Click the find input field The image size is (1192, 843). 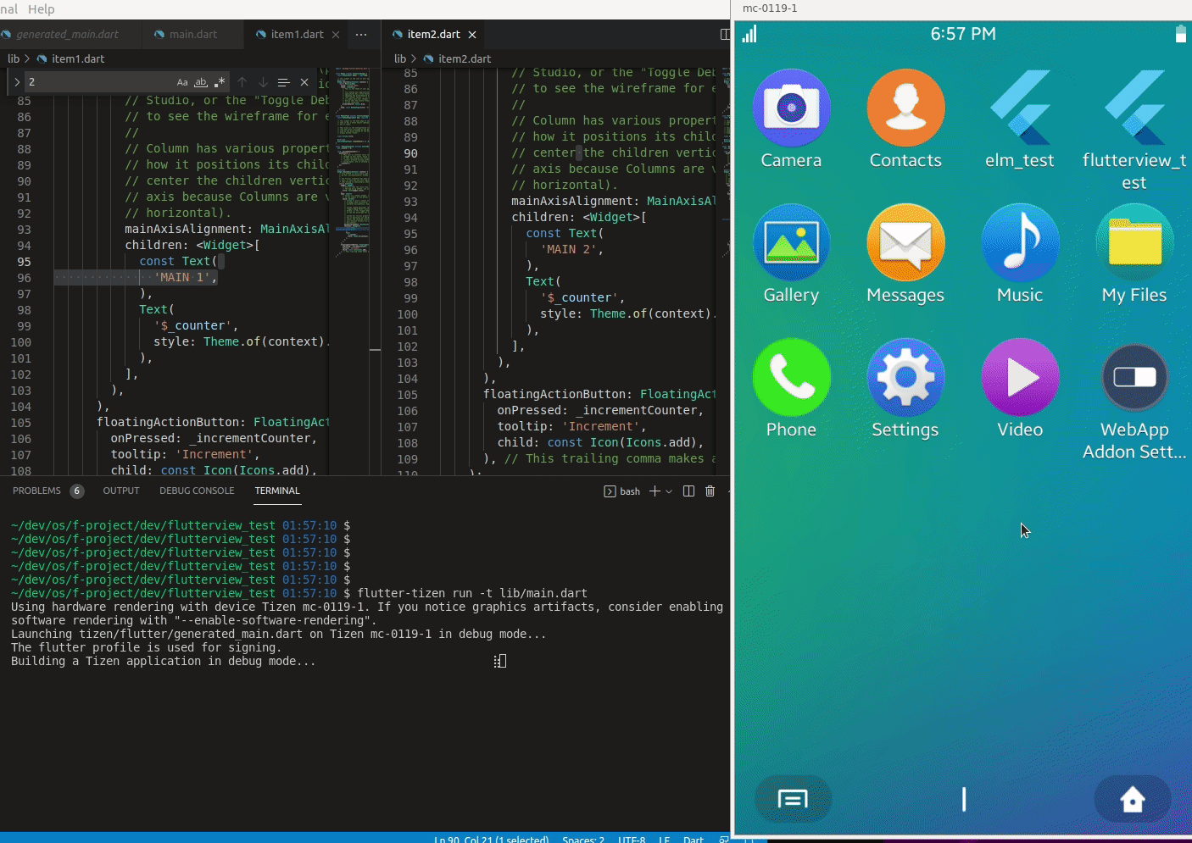pyautogui.click(x=97, y=82)
